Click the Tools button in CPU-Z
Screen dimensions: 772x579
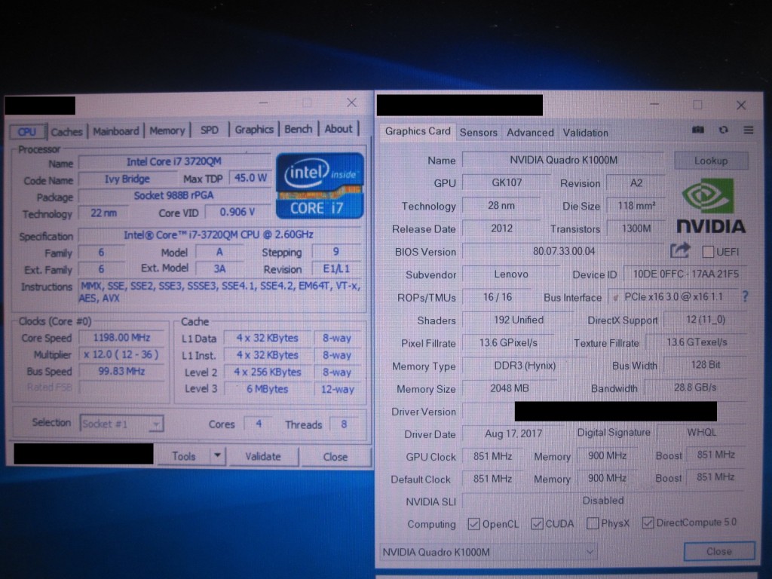184,456
